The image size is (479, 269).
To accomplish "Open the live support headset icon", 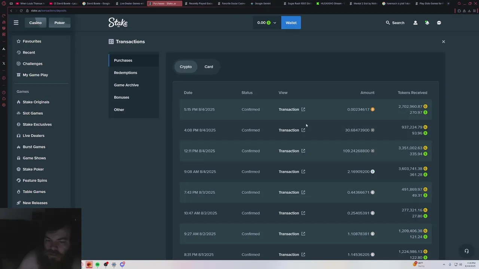I will point(467,251).
